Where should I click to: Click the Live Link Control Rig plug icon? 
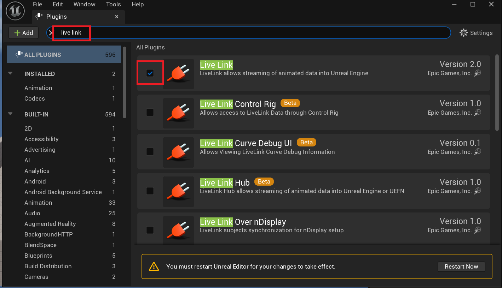pos(178,113)
